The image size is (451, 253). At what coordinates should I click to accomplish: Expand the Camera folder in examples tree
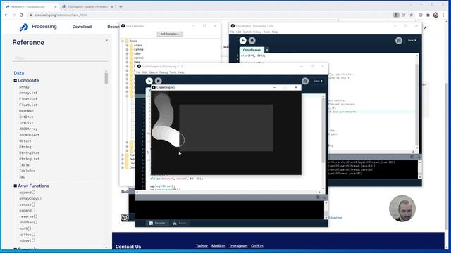pyautogui.click(x=127, y=49)
